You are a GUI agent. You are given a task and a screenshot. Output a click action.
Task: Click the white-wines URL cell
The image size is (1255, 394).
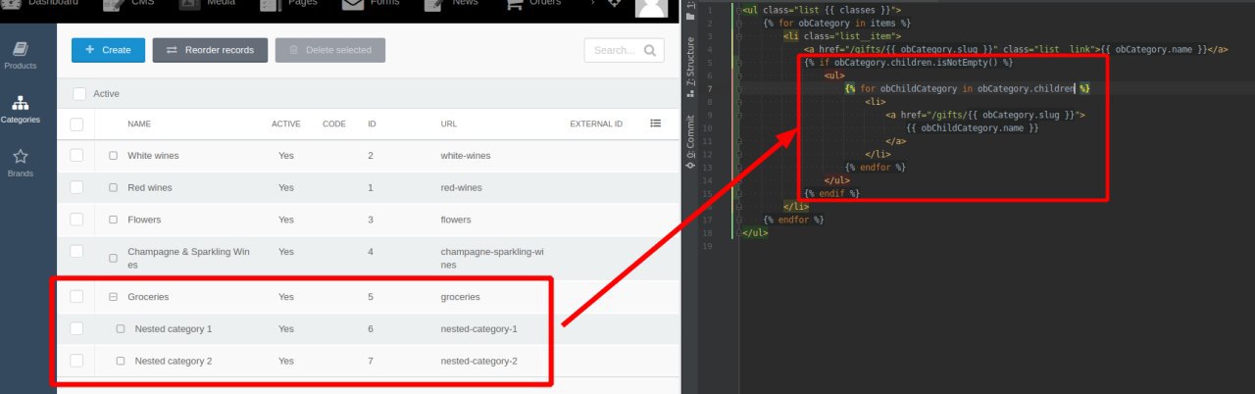click(466, 156)
